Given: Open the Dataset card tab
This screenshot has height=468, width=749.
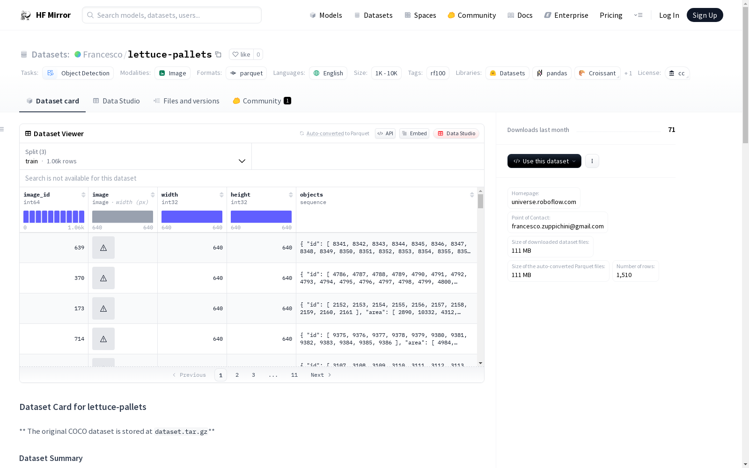Looking at the screenshot, I should [x=52, y=101].
